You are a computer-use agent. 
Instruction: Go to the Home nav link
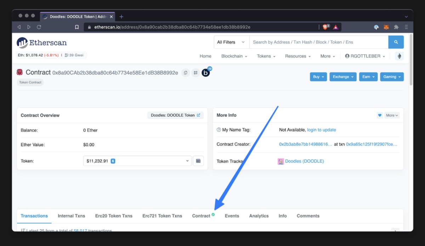point(205,56)
